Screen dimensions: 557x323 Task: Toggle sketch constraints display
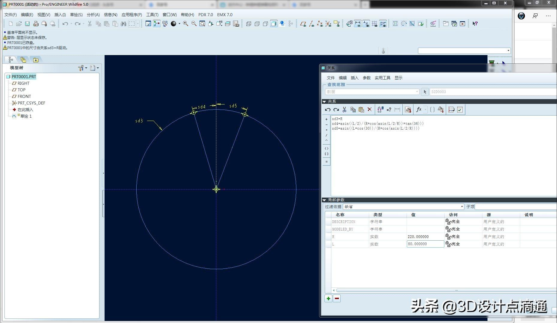(x=366, y=24)
